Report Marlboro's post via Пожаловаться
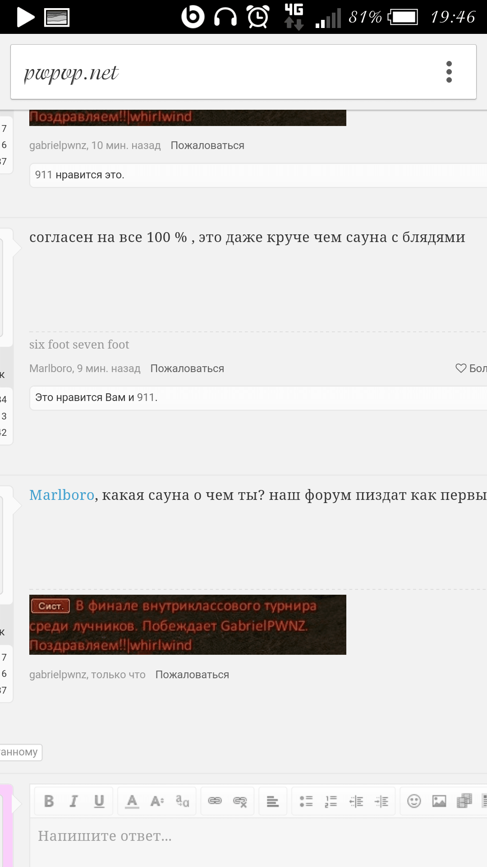487x867 pixels. [x=187, y=368]
